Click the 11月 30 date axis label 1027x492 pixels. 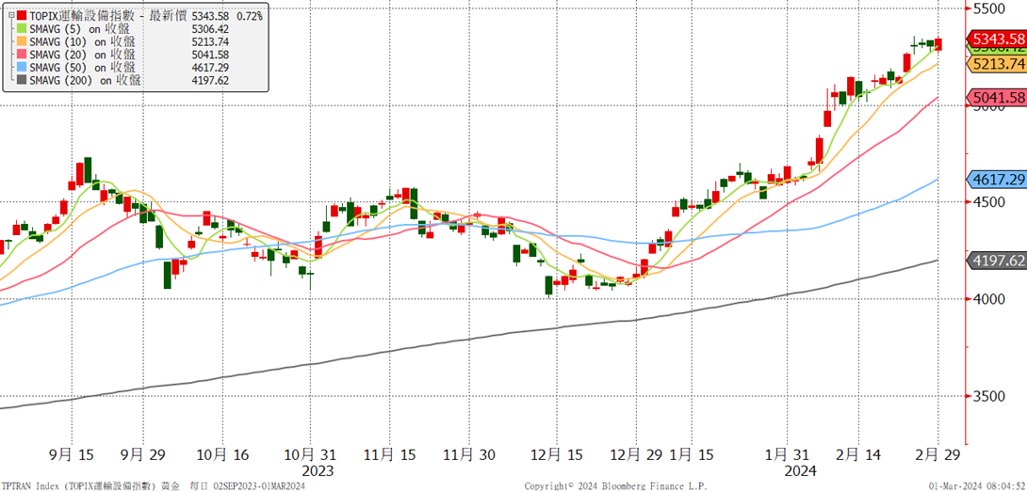point(467,456)
